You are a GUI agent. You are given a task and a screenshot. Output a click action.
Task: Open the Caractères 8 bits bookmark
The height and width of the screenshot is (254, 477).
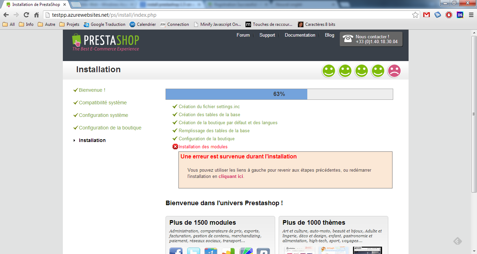coord(317,24)
